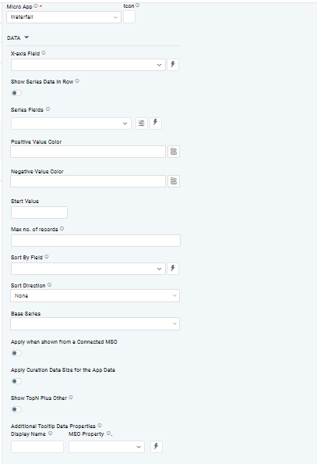317x464 pixels.
Task: Click lightning bolt icon beside MSO Property
Action: pyautogui.click(x=157, y=447)
